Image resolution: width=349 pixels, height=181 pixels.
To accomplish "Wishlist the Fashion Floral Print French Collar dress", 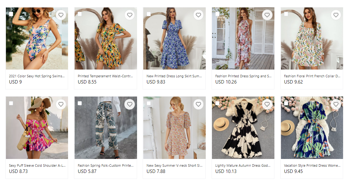I will coord(336,15).
